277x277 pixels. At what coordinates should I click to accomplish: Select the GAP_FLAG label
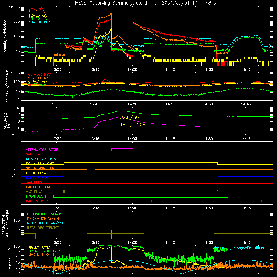coord(34,154)
